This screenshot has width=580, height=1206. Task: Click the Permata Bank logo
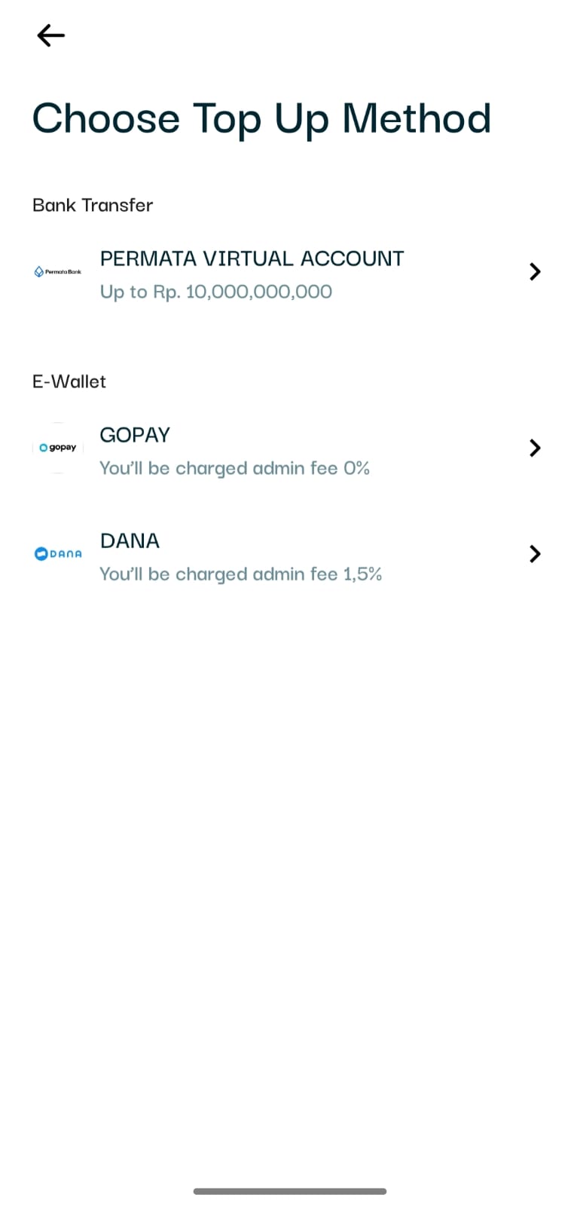pyautogui.click(x=58, y=271)
